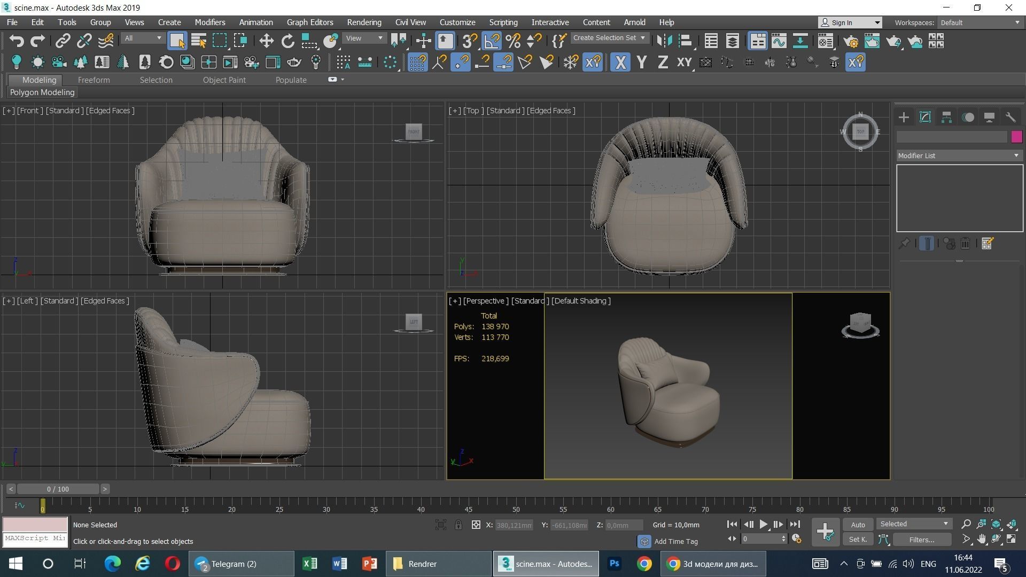Open key filter Selected dropdown
This screenshot has width=1026, height=577.
point(914,524)
